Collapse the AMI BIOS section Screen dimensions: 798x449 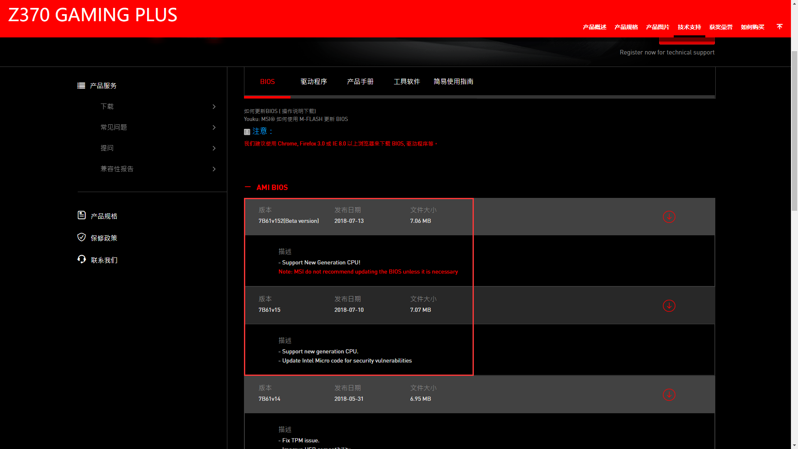point(248,187)
